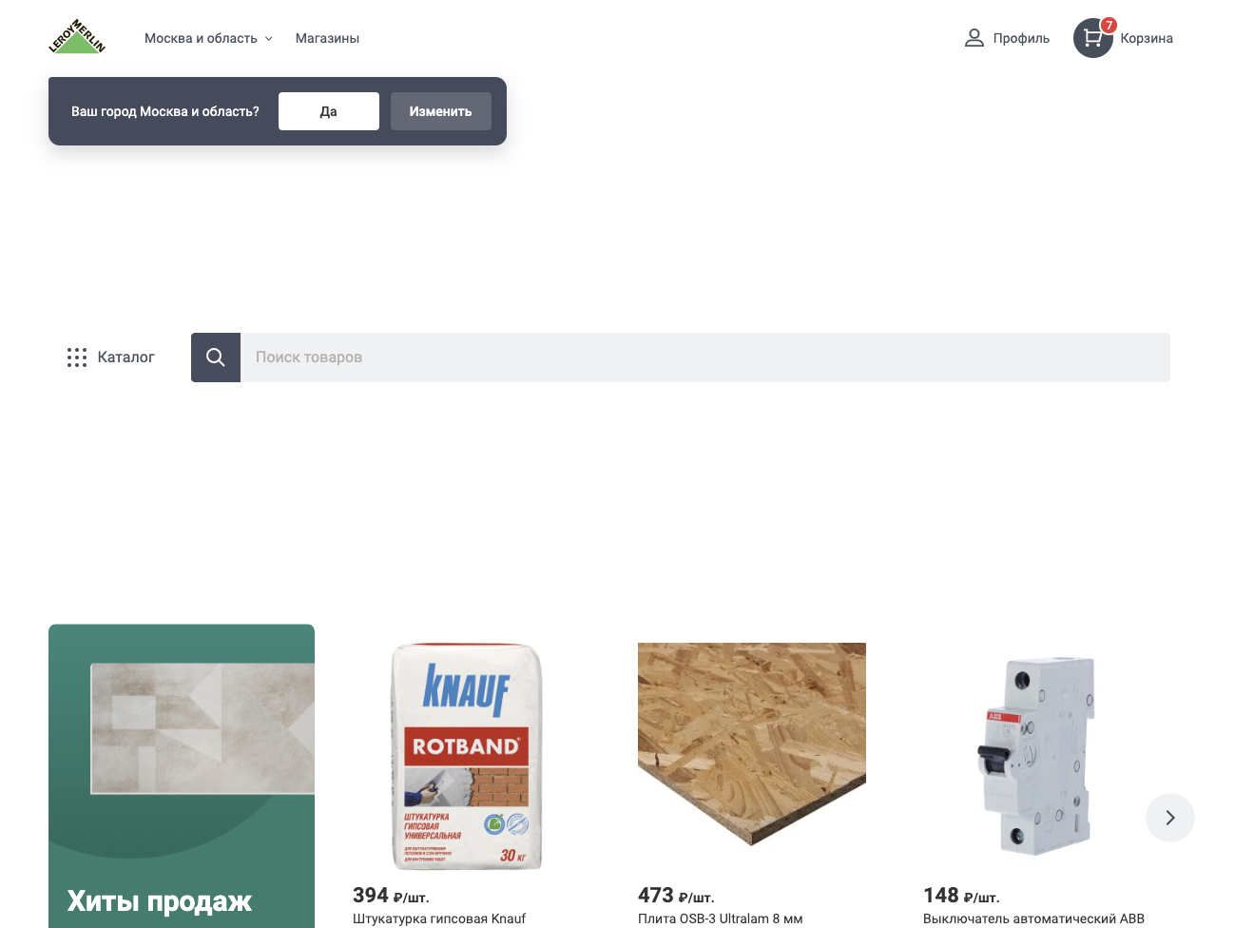Open the Каталог menu
The image size is (1254, 928).
[110, 358]
